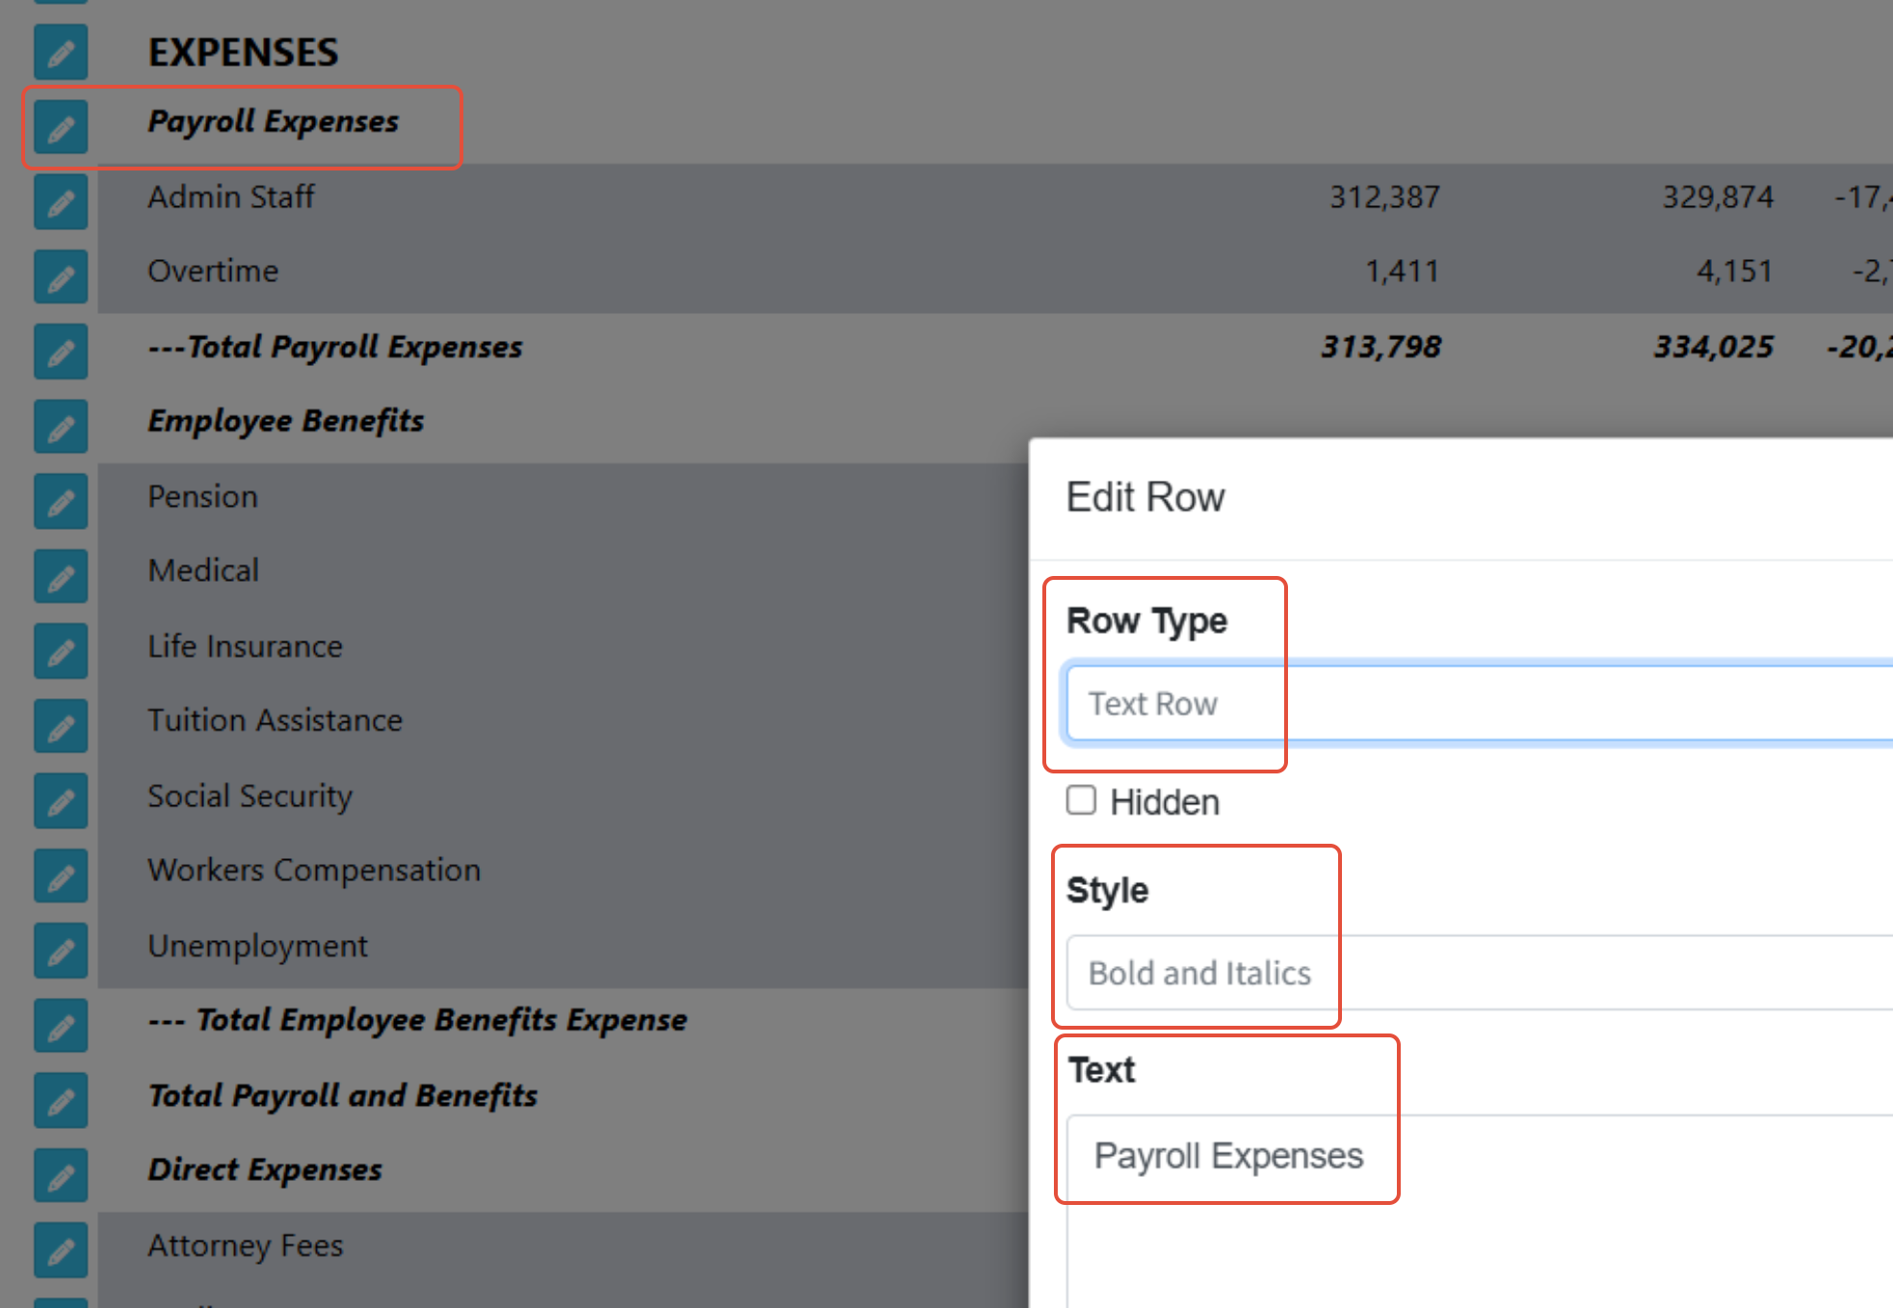Click the pencil beside Unemployment
This screenshot has width=1893, height=1308.
(61, 951)
